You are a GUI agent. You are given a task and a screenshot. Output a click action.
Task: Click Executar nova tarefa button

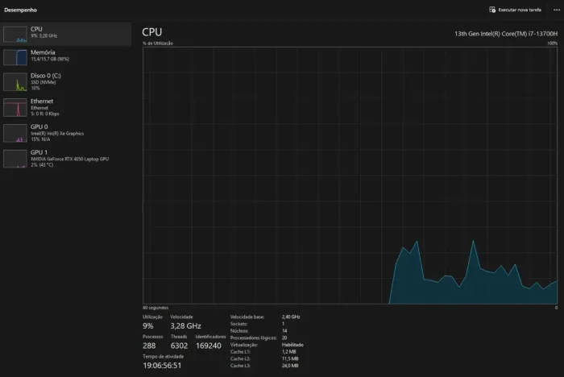tap(515, 10)
